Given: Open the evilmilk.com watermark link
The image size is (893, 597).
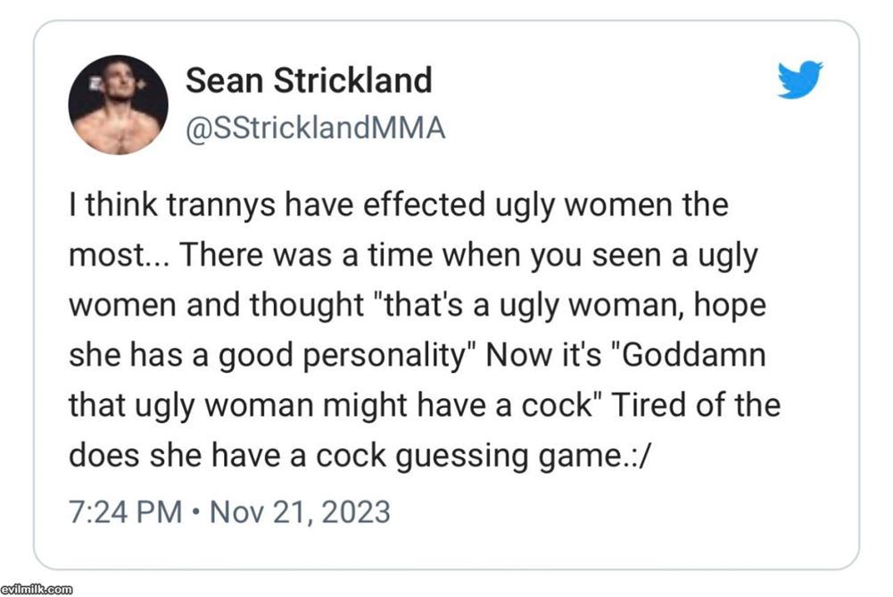Looking at the screenshot, I should coord(37,589).
